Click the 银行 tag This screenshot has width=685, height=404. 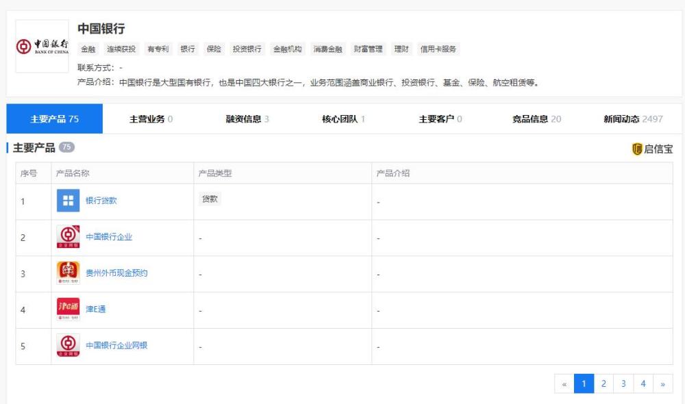[x=188, y=49]
